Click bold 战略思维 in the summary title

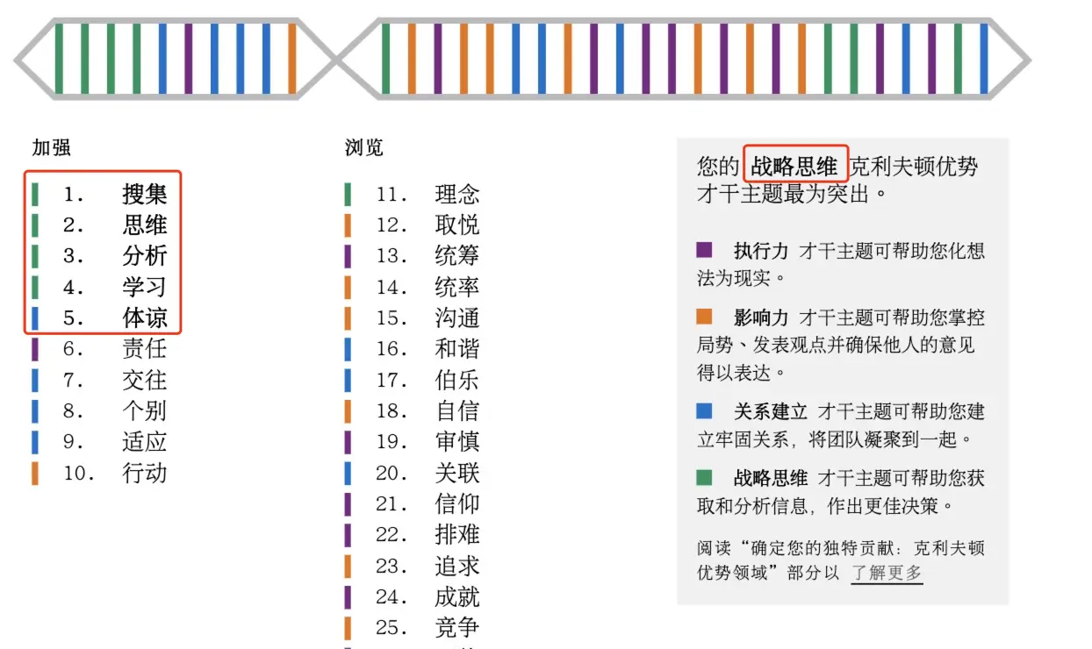(794, 166)
